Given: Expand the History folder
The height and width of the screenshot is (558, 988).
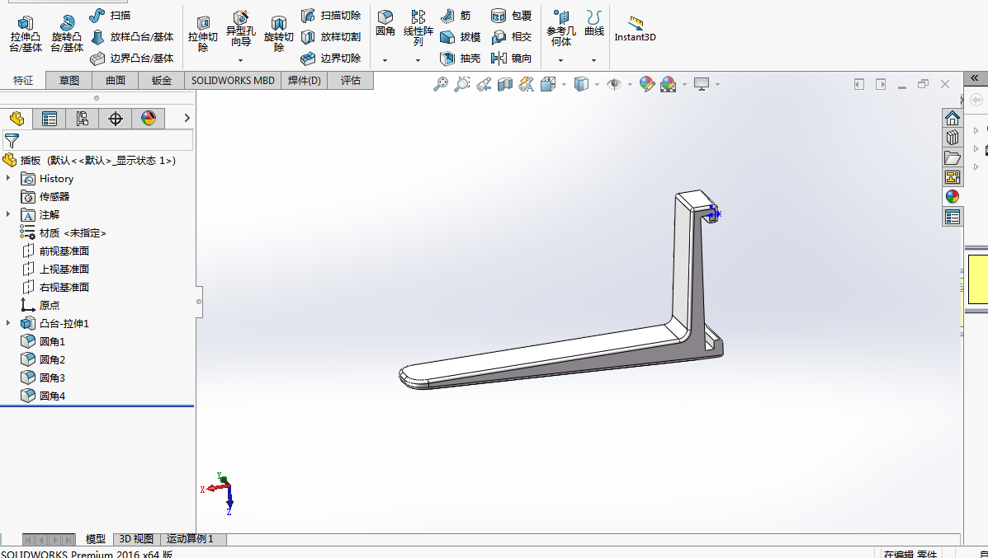Looking at the screenshot, I should 8,179.
